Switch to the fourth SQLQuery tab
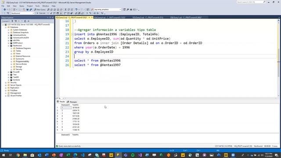 [186, 18]
